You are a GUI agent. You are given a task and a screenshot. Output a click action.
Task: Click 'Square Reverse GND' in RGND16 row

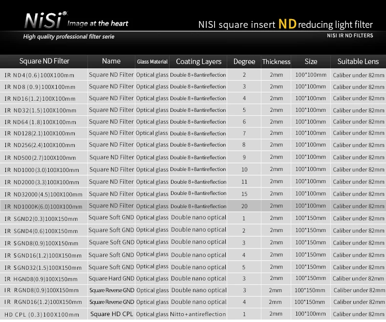point(112,302)
